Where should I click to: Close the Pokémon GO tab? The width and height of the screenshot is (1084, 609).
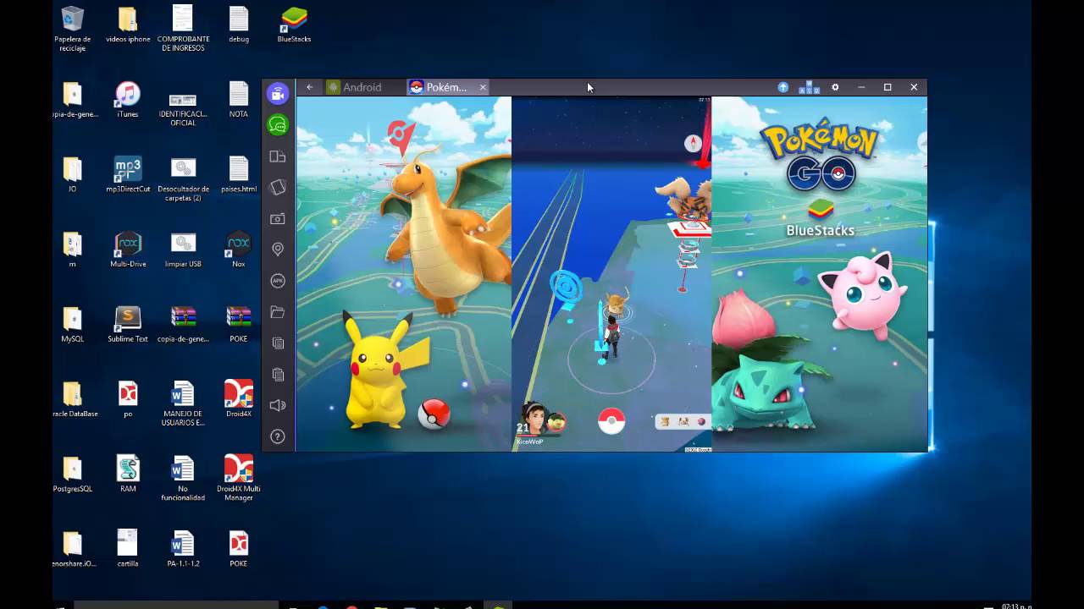pyautogui.click(x=483, y=87)
